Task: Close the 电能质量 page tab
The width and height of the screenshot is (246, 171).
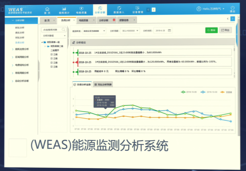Action: tap(94, 20)
